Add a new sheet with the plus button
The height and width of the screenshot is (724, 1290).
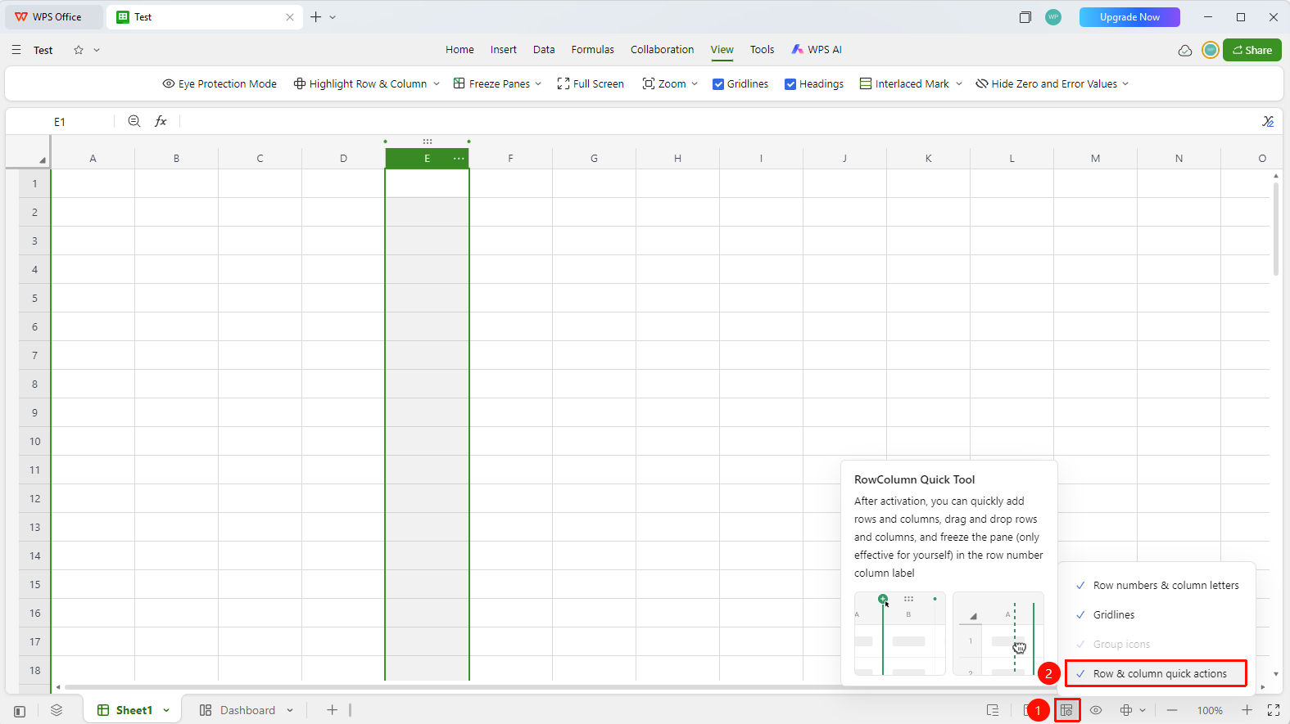coord(332,710)
